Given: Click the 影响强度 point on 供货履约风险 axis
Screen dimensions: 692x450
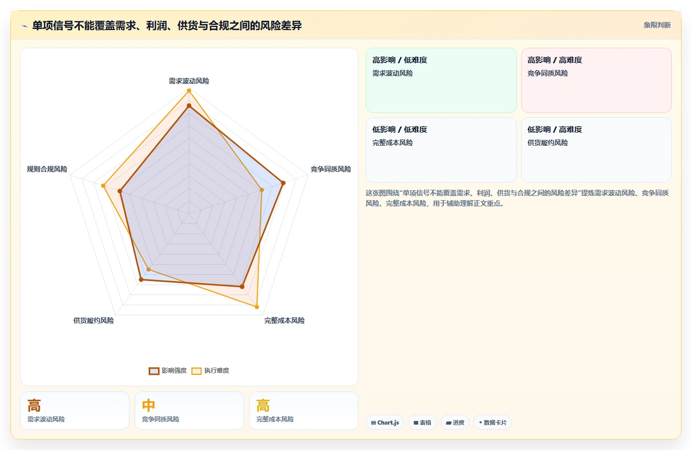Looking at the screenshot, I should point(141,280).
